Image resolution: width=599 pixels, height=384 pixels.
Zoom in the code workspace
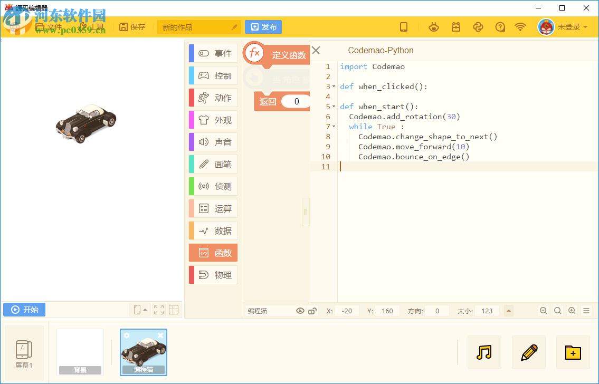click(572, 311)
